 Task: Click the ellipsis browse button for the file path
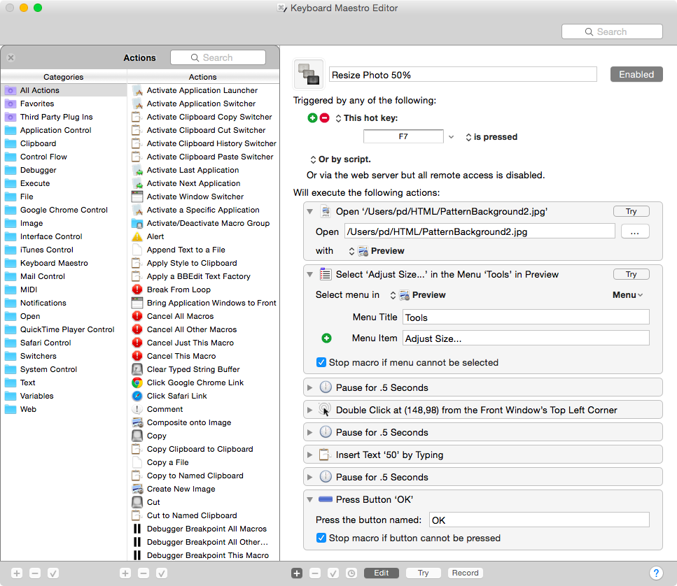pos(635,231)
